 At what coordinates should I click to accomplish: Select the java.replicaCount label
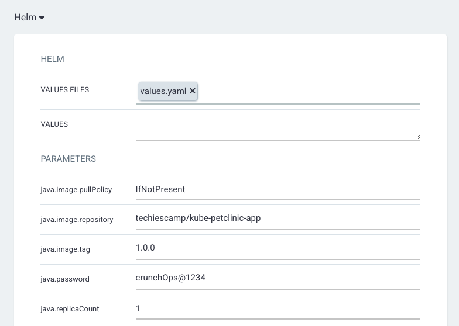coord(70,309)
